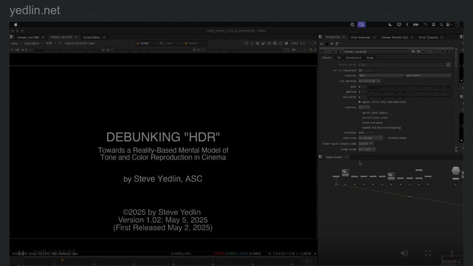Open the B input Dot20 dropdown
473x266 pixels.
click(x=195, y=43)
